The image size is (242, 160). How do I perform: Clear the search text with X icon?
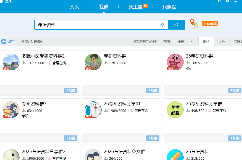pyautogui.click(x=162, y=25)
